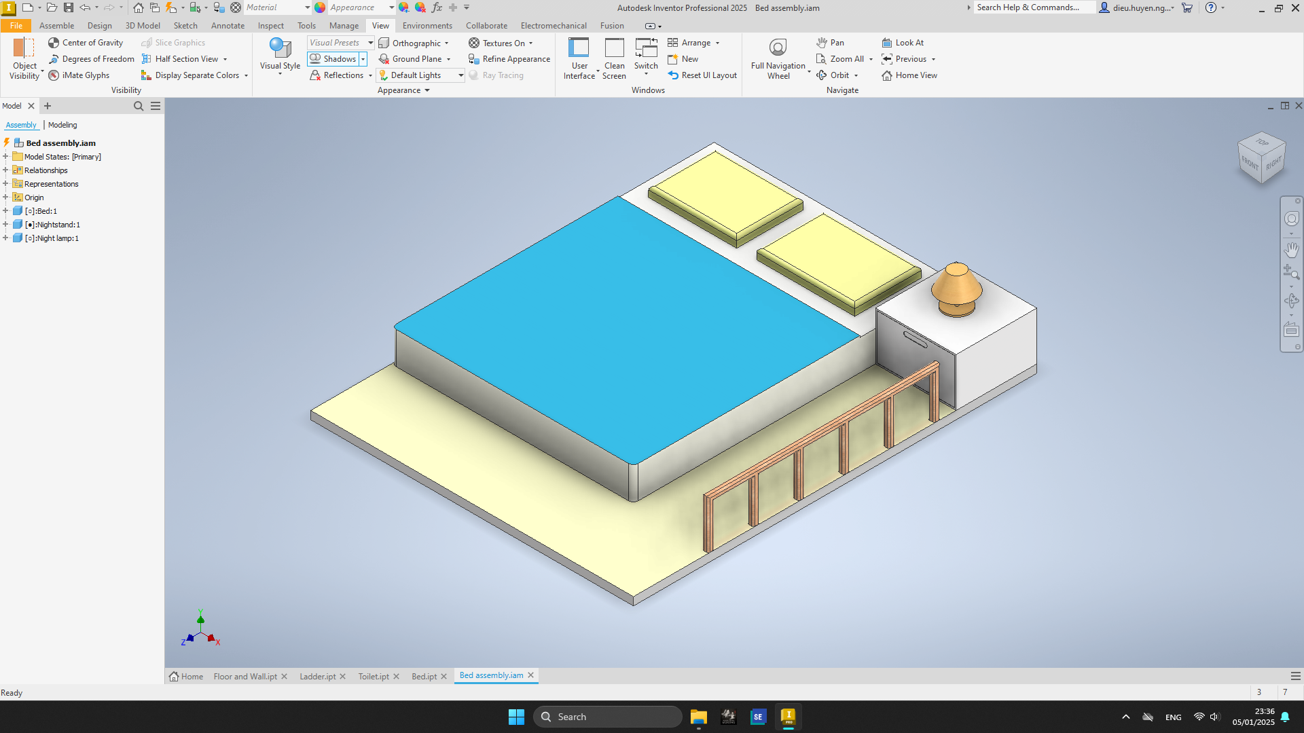Viewport: 1304px width, 733px height.
Task: Click Undo in quick access toolbar
Action: 85,7
